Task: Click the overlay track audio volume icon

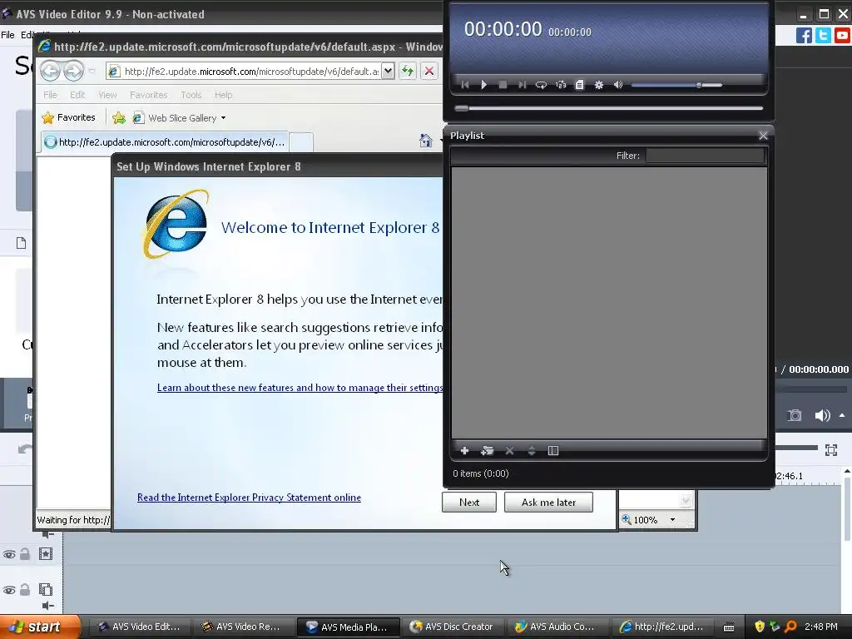Action: click(x=47, y=606)
